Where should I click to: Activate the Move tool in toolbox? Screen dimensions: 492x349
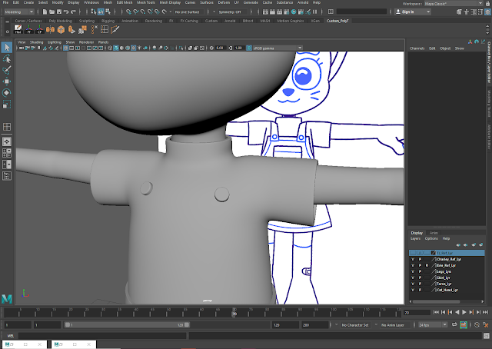7,81
